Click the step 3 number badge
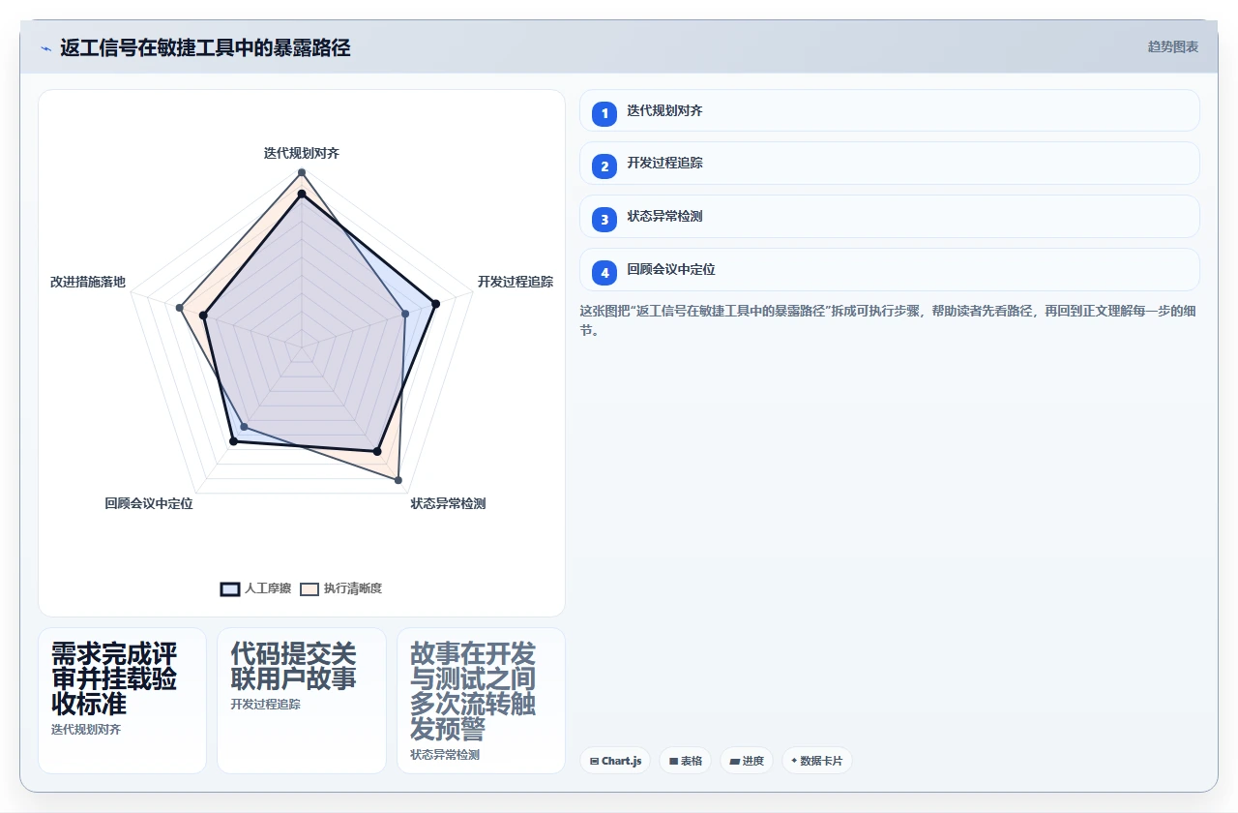Viewport: 1238px width, 813px height. pyautogui.click(x=604, y=219)
